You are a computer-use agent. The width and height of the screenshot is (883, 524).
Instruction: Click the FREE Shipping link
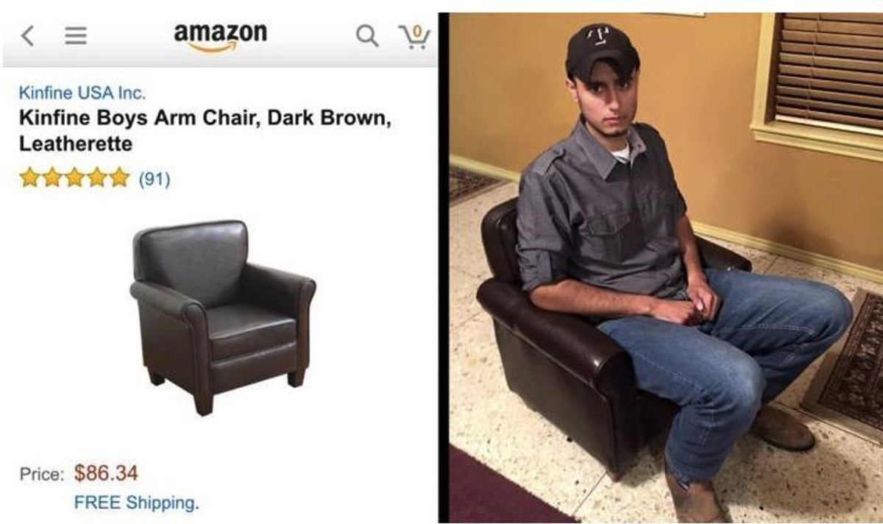pyautogui.click(x=136, y=503)
